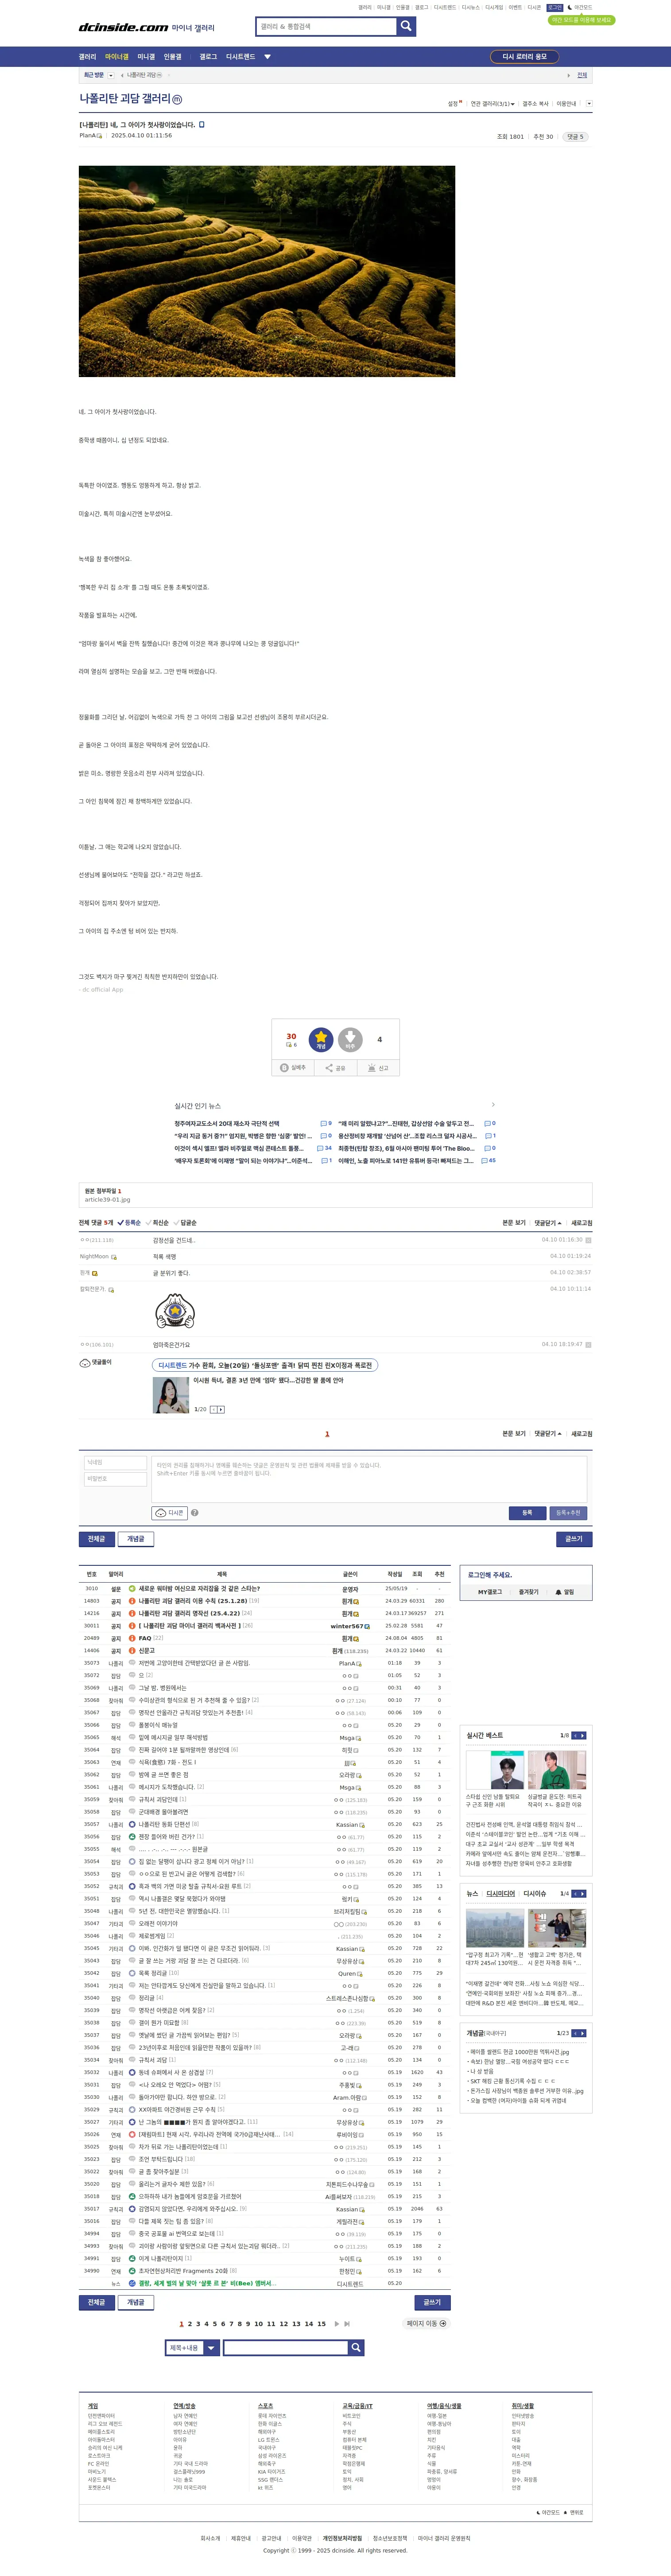
Task: Open the 미니갤 navigation menu item
Action: point(146,57)
